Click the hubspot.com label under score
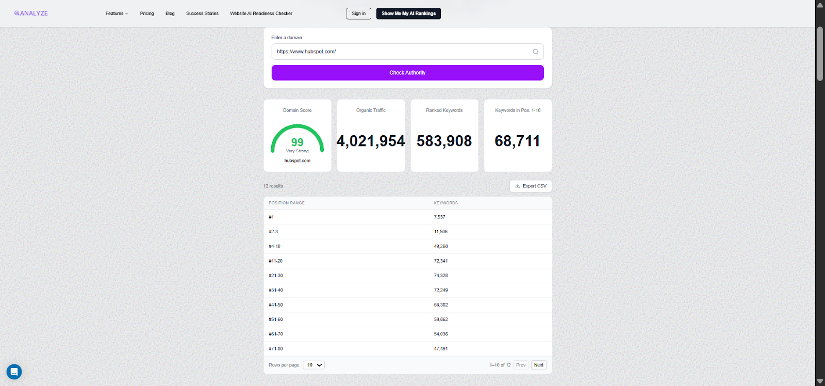This screenshot has height=386, width=825. [298, 160]
